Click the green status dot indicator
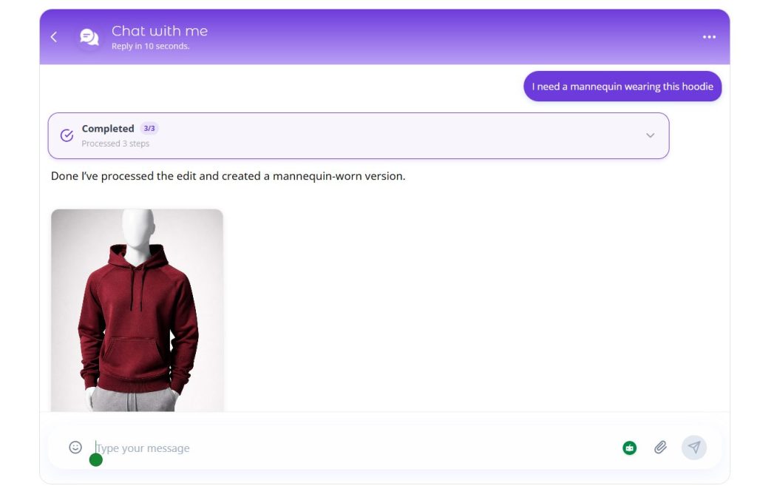This screenshot has width=757, height=486. pyautogui.click(x=95, y=460)
